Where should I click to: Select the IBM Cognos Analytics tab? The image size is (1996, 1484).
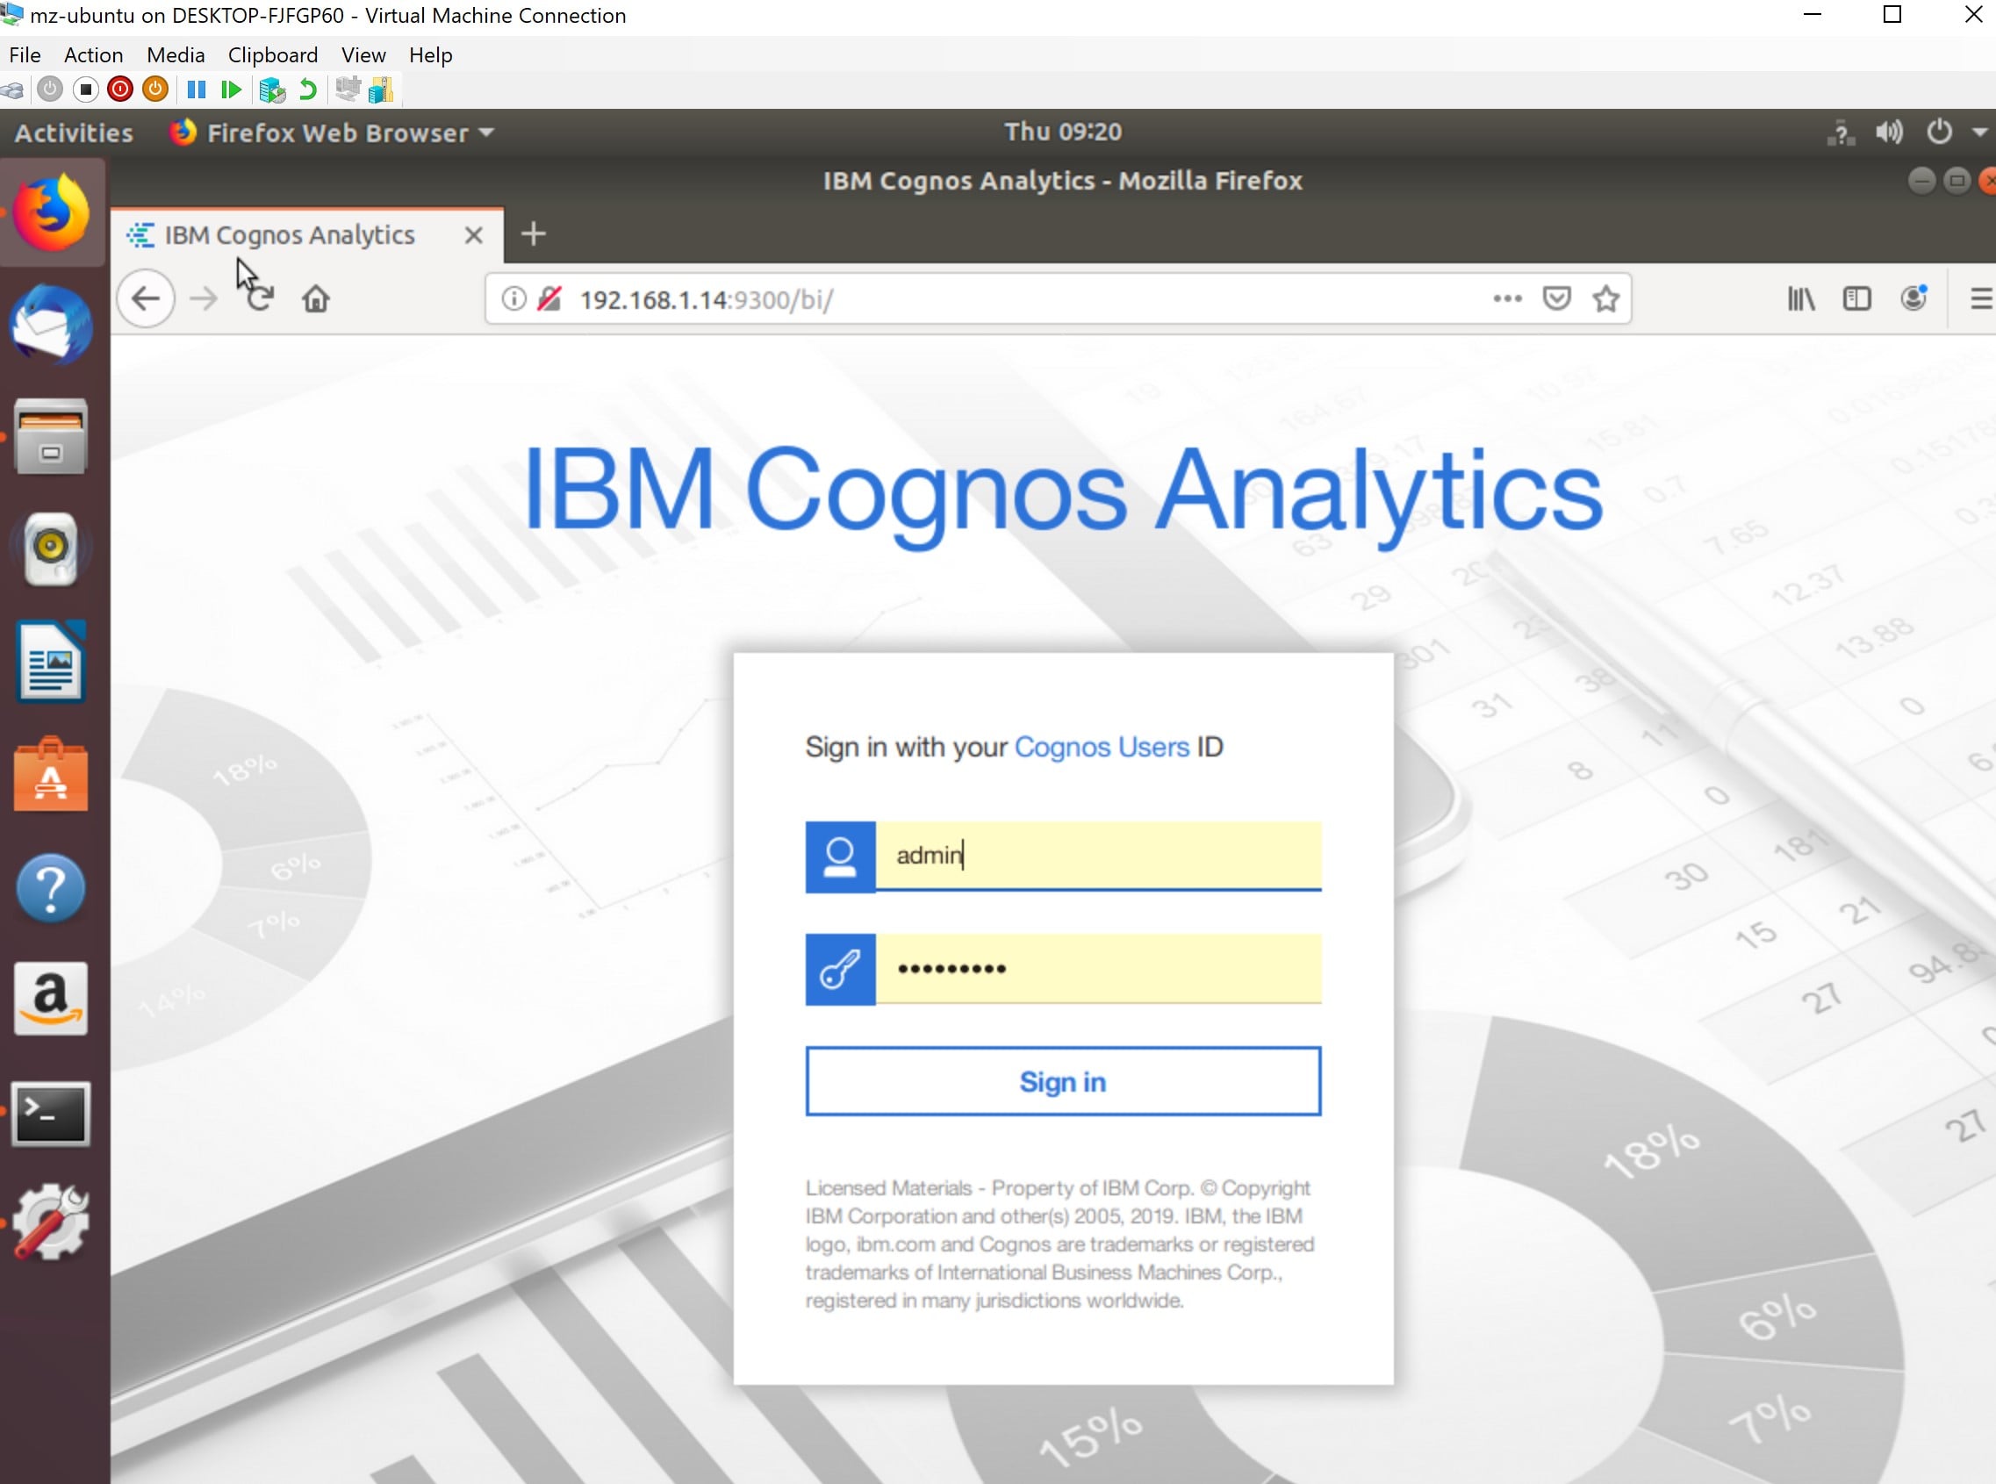tap(289, 234)
